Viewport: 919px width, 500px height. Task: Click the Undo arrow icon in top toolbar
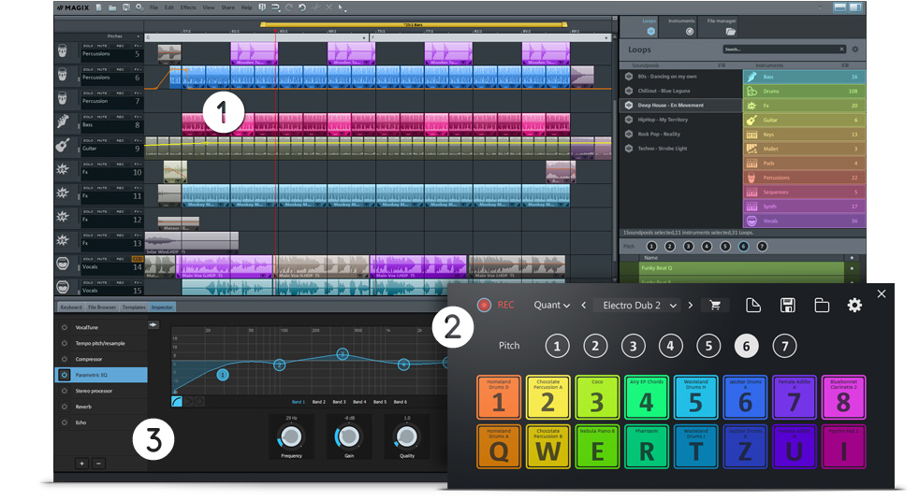302,7
